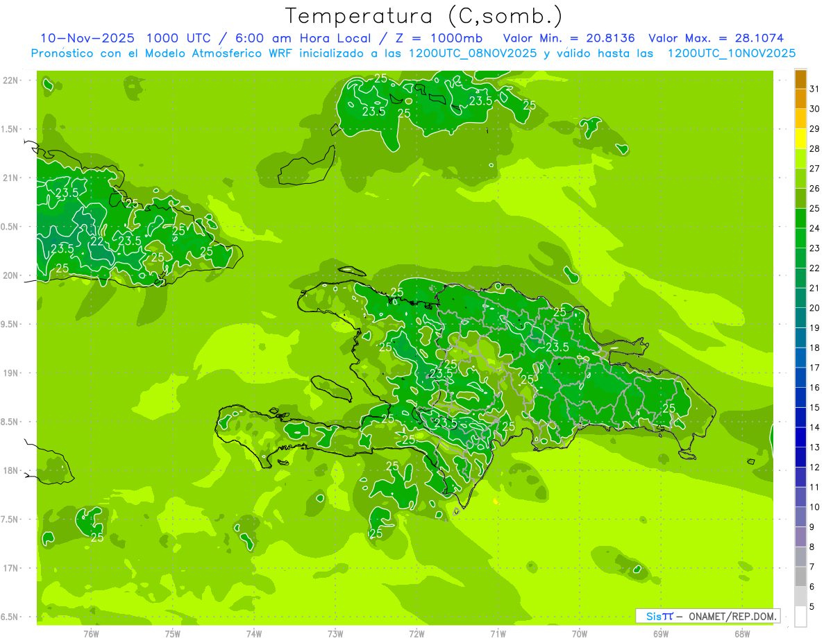833x643 pixels.
Task: Click the legend label 20
Action: pyautogui.click(x=814, y=308)
